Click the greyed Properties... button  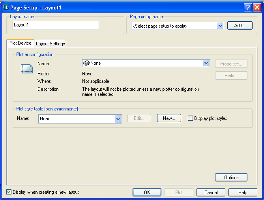point(231,64)
